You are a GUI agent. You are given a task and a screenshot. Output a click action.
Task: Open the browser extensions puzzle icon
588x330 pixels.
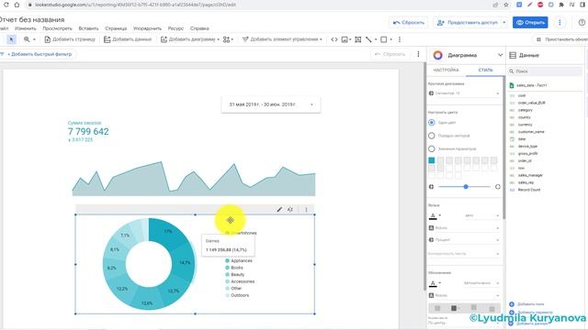[x=561, y=5]
